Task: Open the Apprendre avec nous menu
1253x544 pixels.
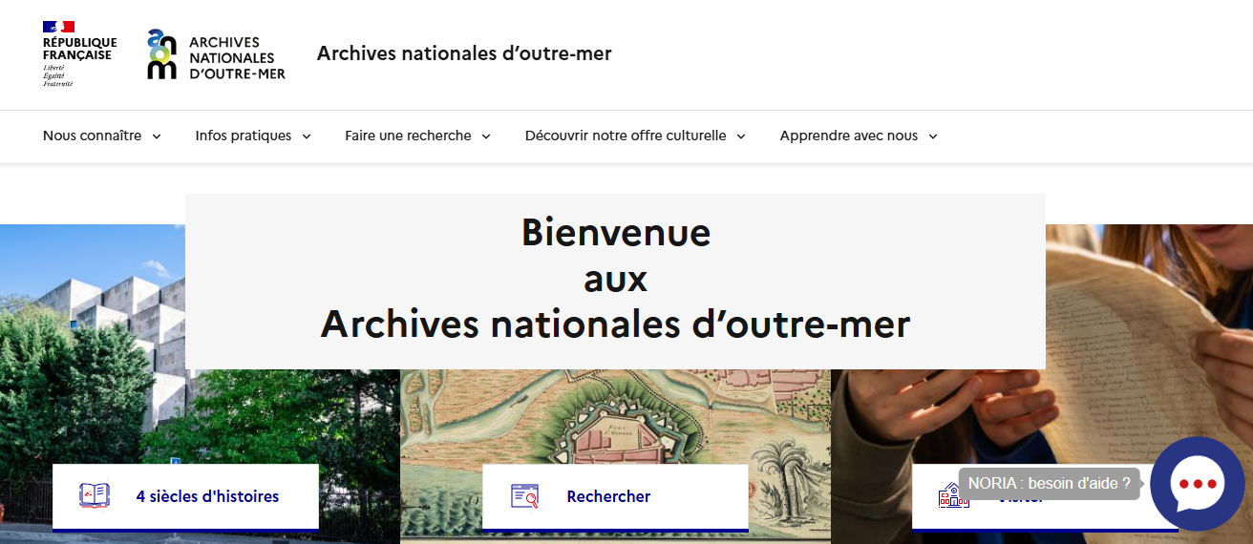Action: pos(859,136)
